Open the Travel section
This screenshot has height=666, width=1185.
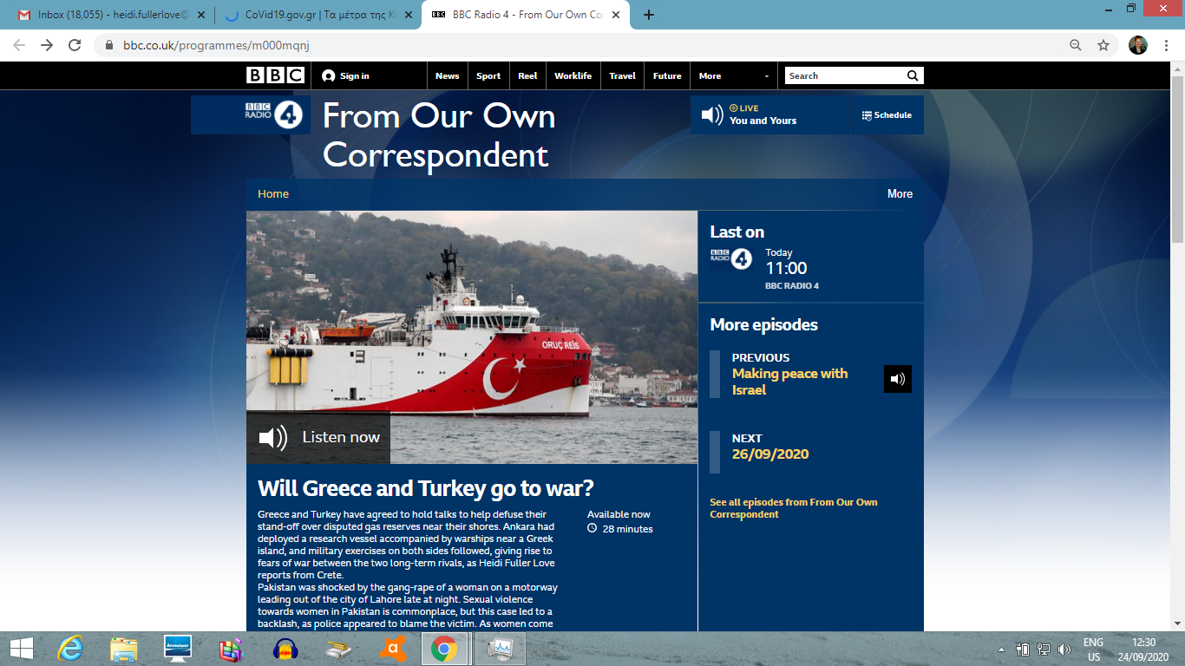point(622,76)
